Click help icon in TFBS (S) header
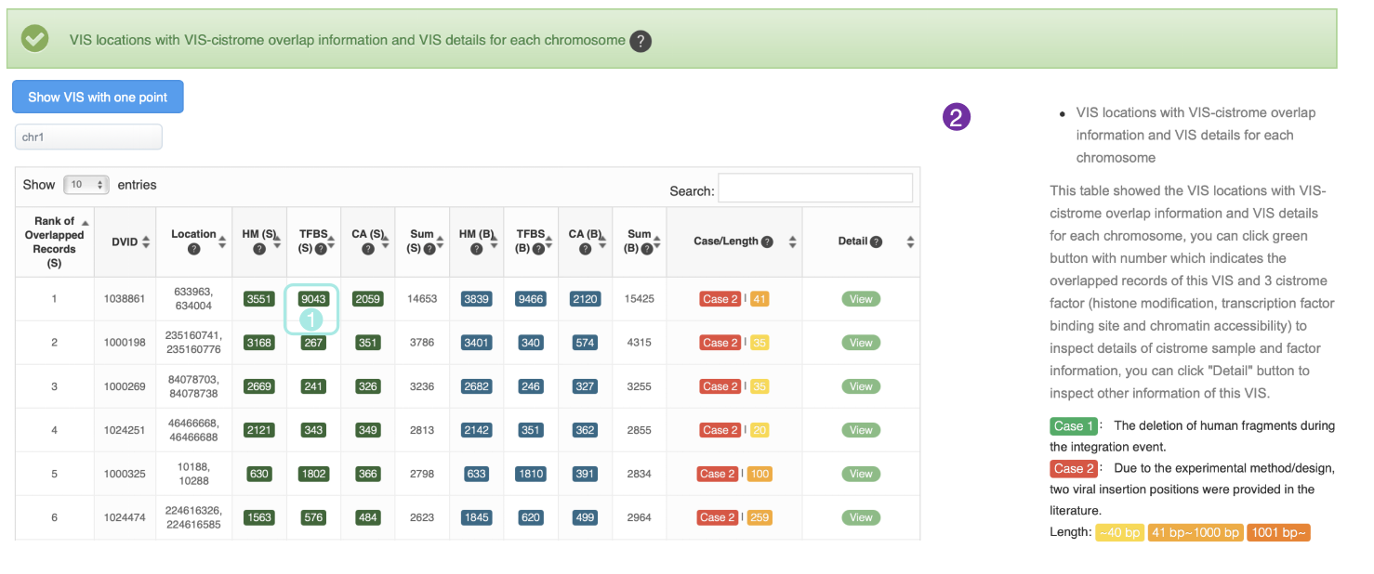Image resolution: width=1374 pixels, height=574 pixels. [320, 249]
